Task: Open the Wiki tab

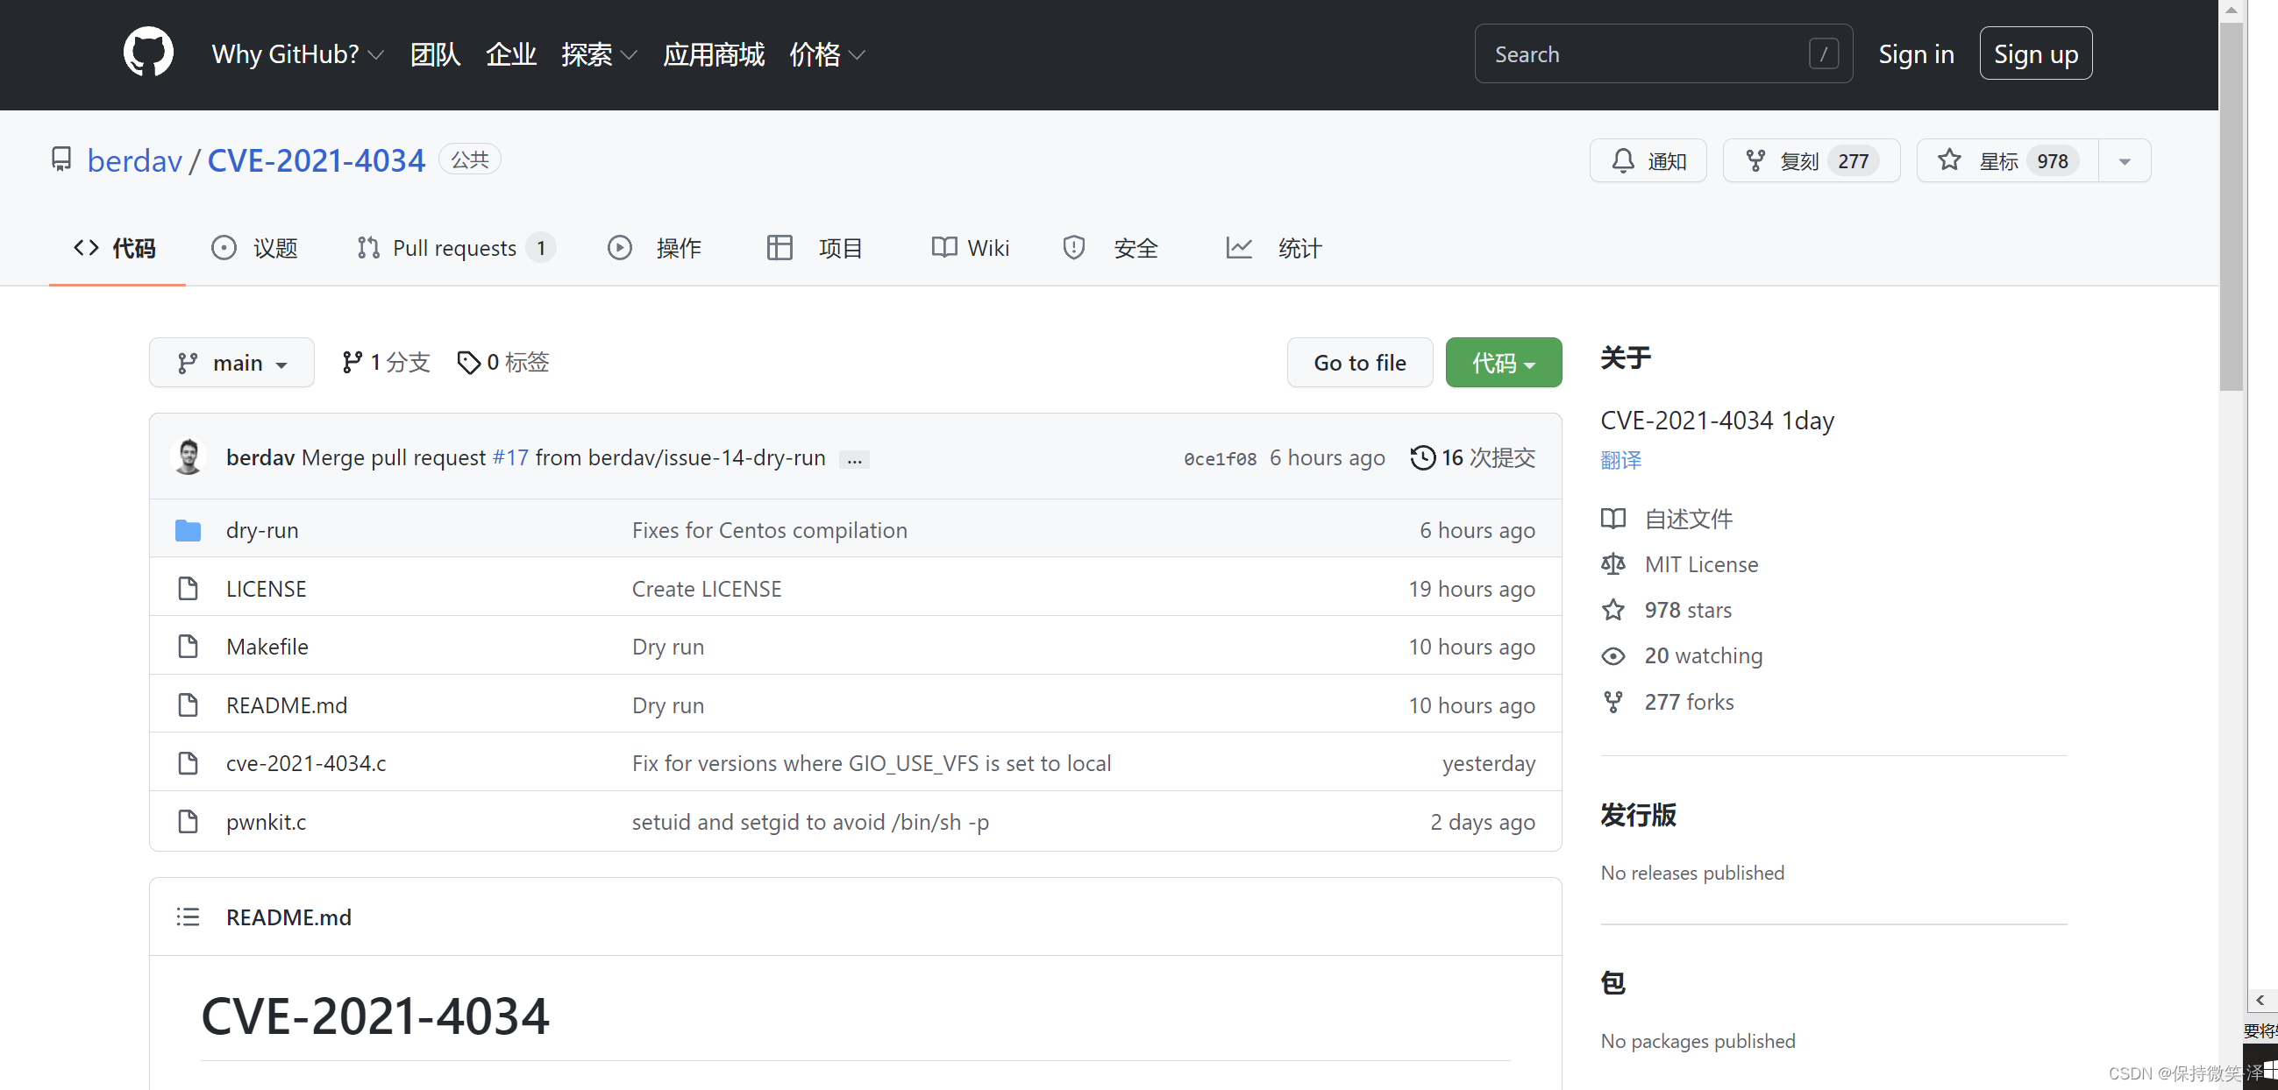Action: coord(970,249)
